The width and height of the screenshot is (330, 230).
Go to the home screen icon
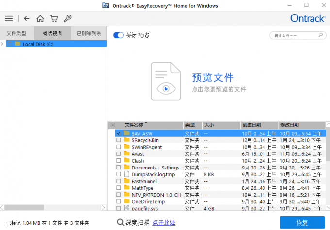[x=40, y=19]
